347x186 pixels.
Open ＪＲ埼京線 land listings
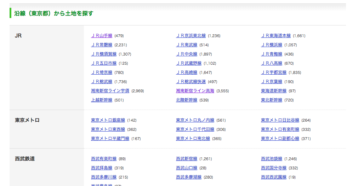point(102,72)
